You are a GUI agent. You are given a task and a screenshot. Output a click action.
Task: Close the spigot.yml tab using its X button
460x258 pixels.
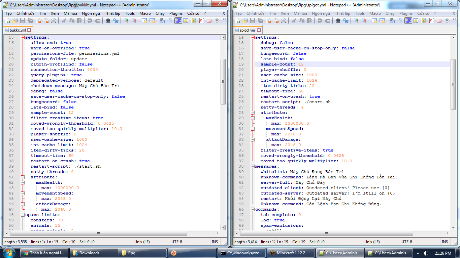259,30
